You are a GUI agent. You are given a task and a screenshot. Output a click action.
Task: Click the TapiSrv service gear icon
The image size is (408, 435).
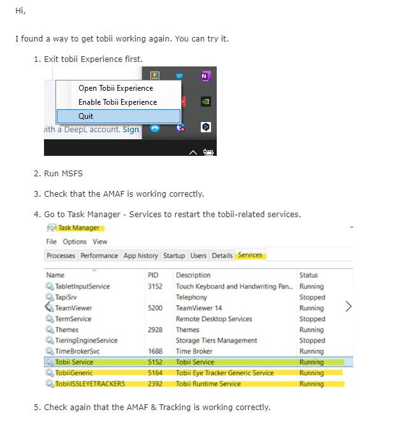(x=50, y=297)
